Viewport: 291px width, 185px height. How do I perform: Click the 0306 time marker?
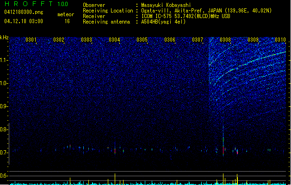point(170,39)
